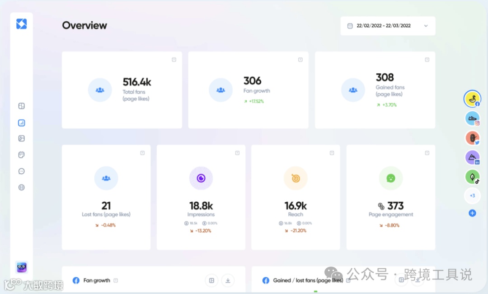Click the +3.70% gained fans change
This screenshot has width=488, height=294.
tap(387, 105)
